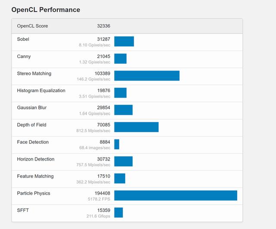Viewport: 276px width, 229px height.
Task: Click the Histogram Equalization label
Action: point(41,90)
